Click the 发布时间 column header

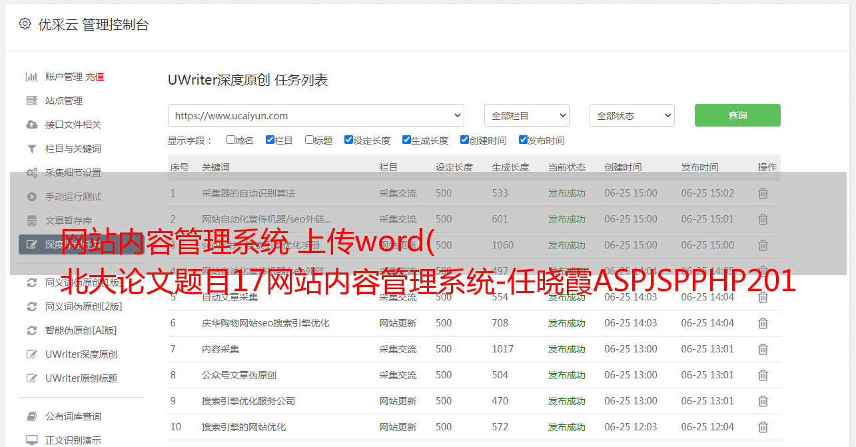point(699,167)
